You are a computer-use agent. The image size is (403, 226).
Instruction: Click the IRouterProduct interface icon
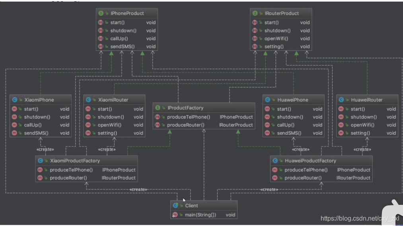point(255,13)
